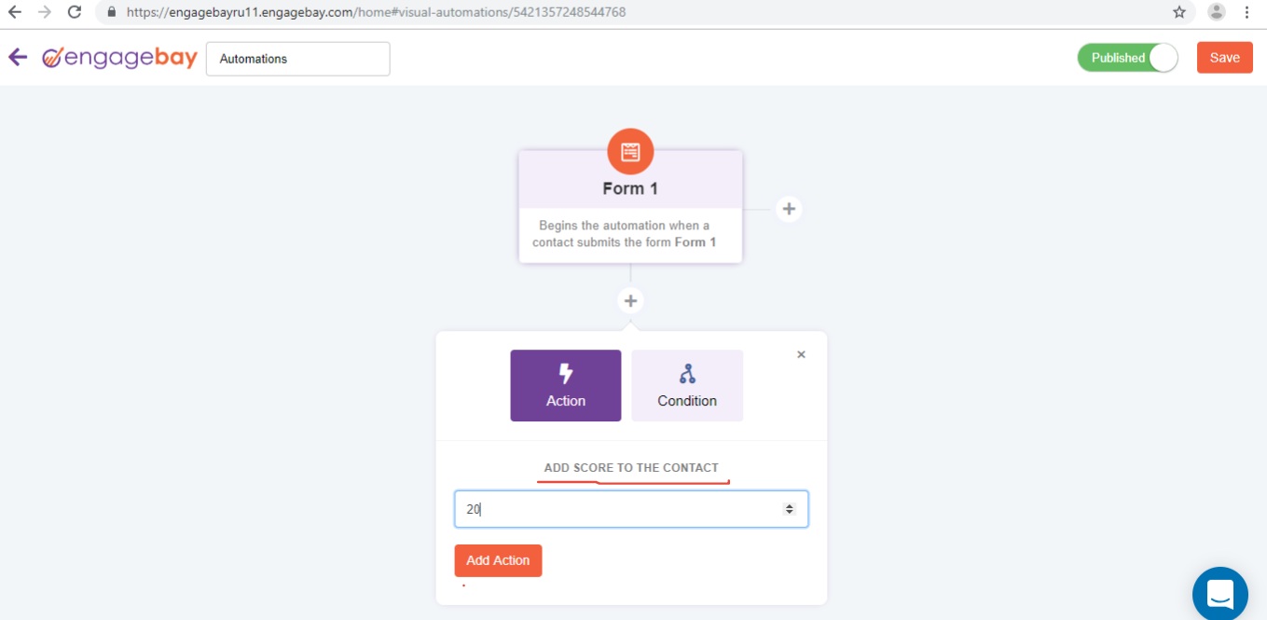Select the Action tab
Image resolution: width=1267 pixels, height=620 pixels.
[565, 385]
